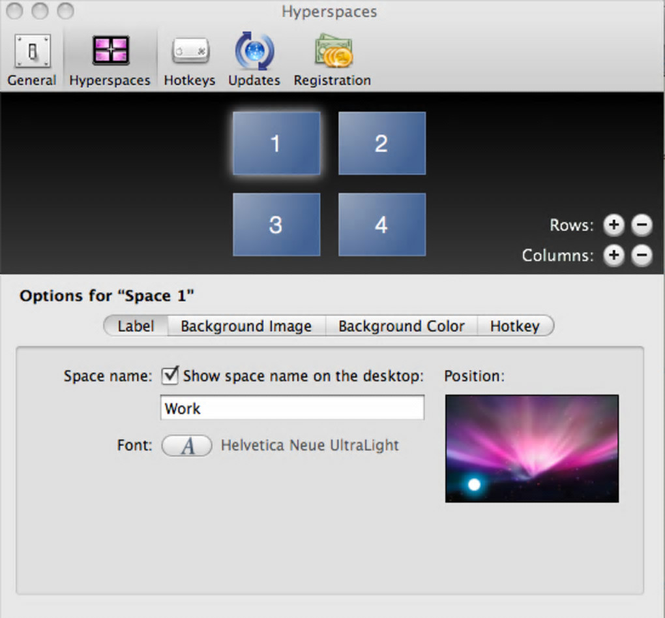Open the Hotkeys preferences pane
The image size is (665, 618).
tap(190, 59)
